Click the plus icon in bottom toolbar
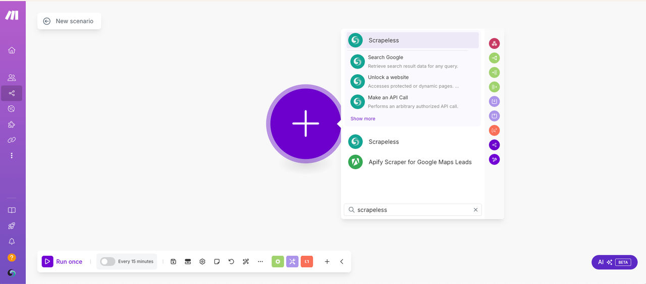Image resolution: width=646 pixels, height=284 pixels. [327, 261]
